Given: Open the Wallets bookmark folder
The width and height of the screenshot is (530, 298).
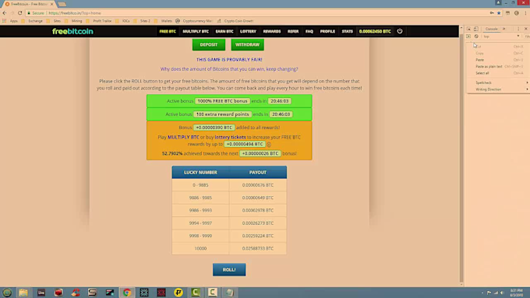Looking at the screenshot, I should click(164, 20).
